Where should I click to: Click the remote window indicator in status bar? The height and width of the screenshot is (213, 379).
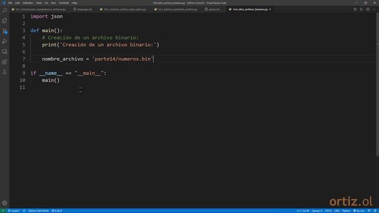coord(3,211)
